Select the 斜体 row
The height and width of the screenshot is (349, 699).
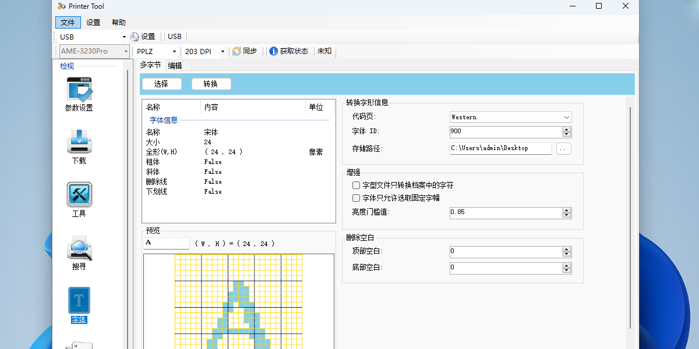(x=239, y=172)
